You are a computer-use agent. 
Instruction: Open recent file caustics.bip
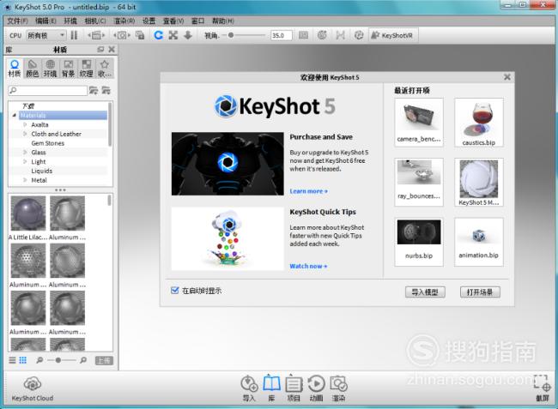pos(479,123)
